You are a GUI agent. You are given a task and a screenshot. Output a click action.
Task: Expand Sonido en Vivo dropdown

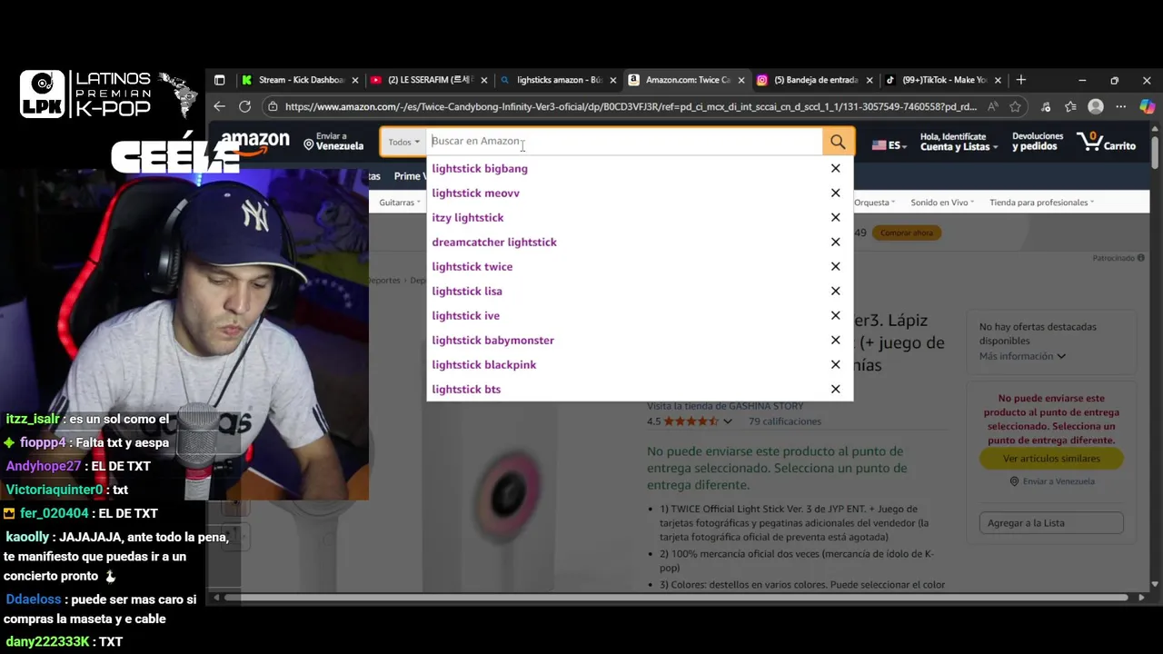943,203
